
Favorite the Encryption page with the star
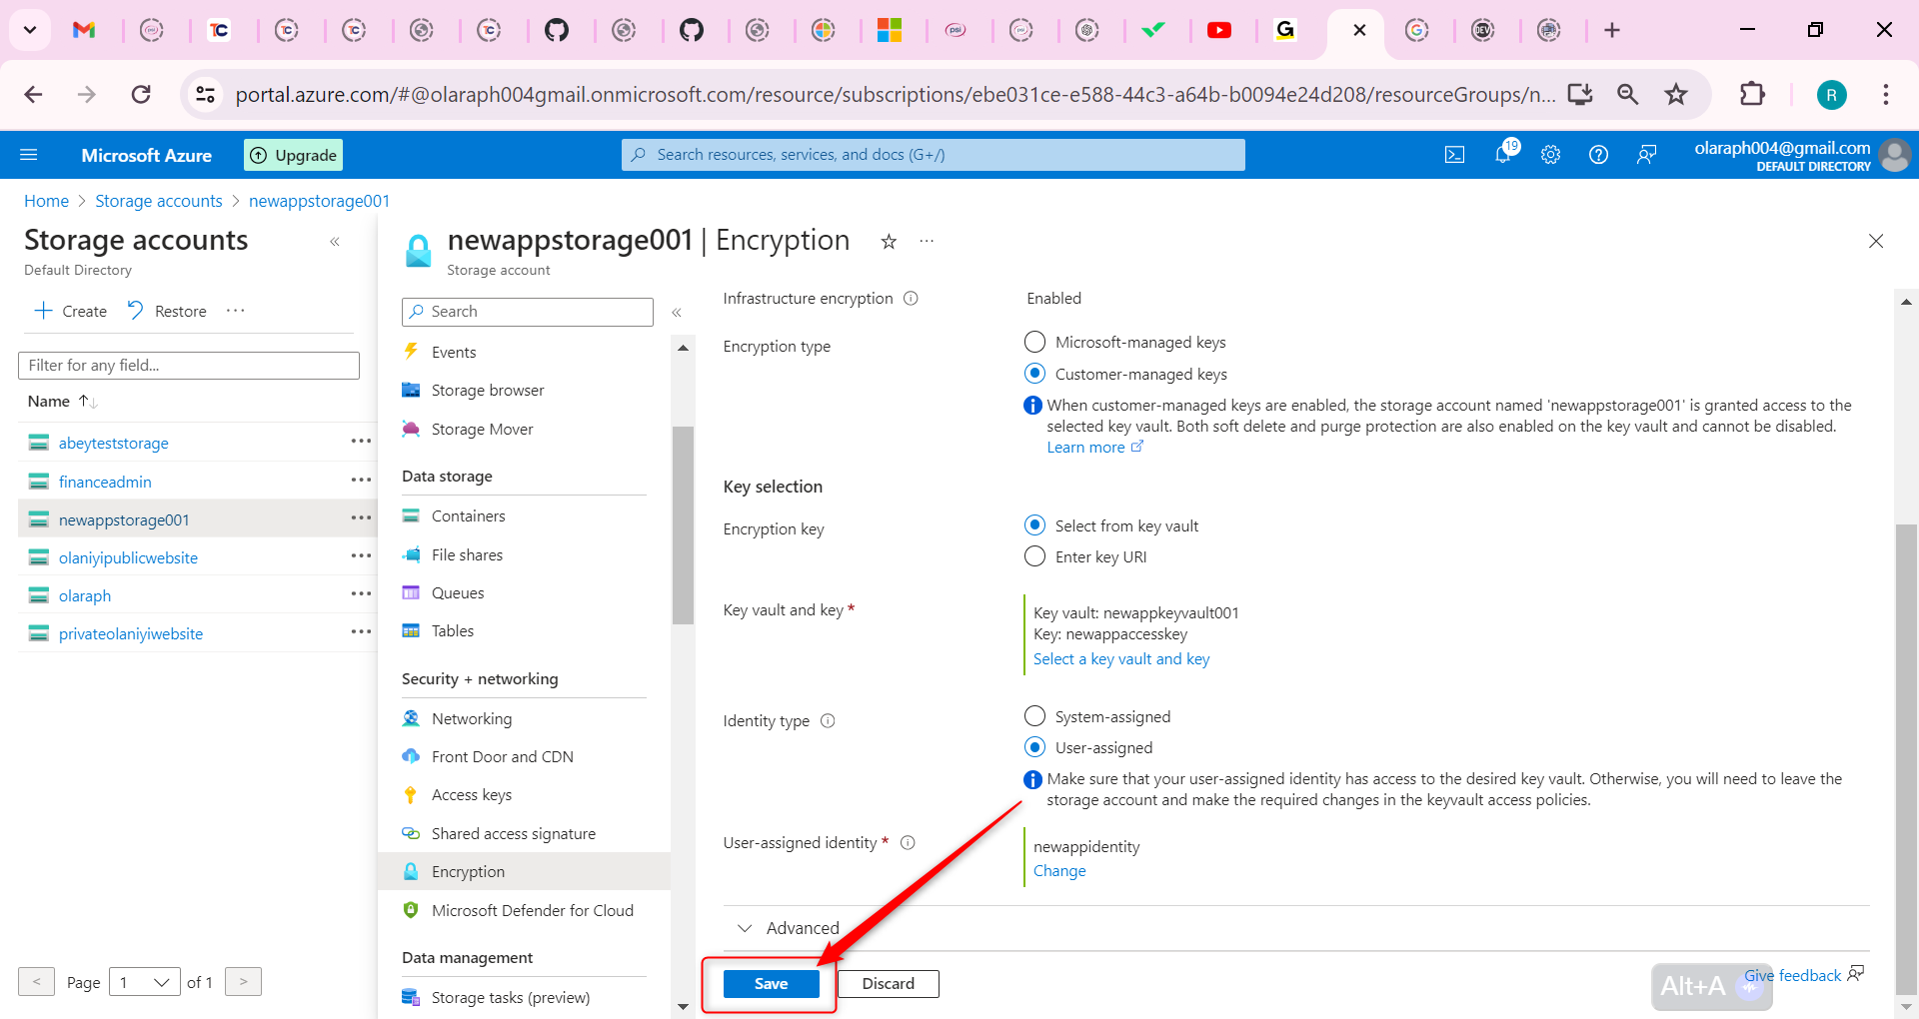tap(889, 241)
